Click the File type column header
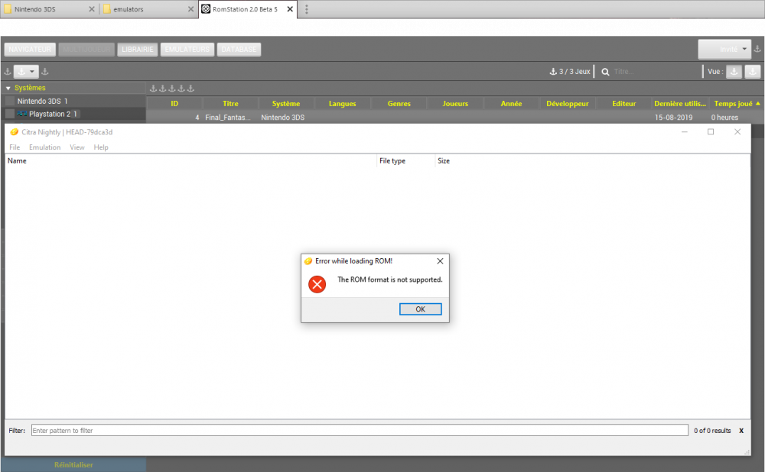 pos(405,160)
